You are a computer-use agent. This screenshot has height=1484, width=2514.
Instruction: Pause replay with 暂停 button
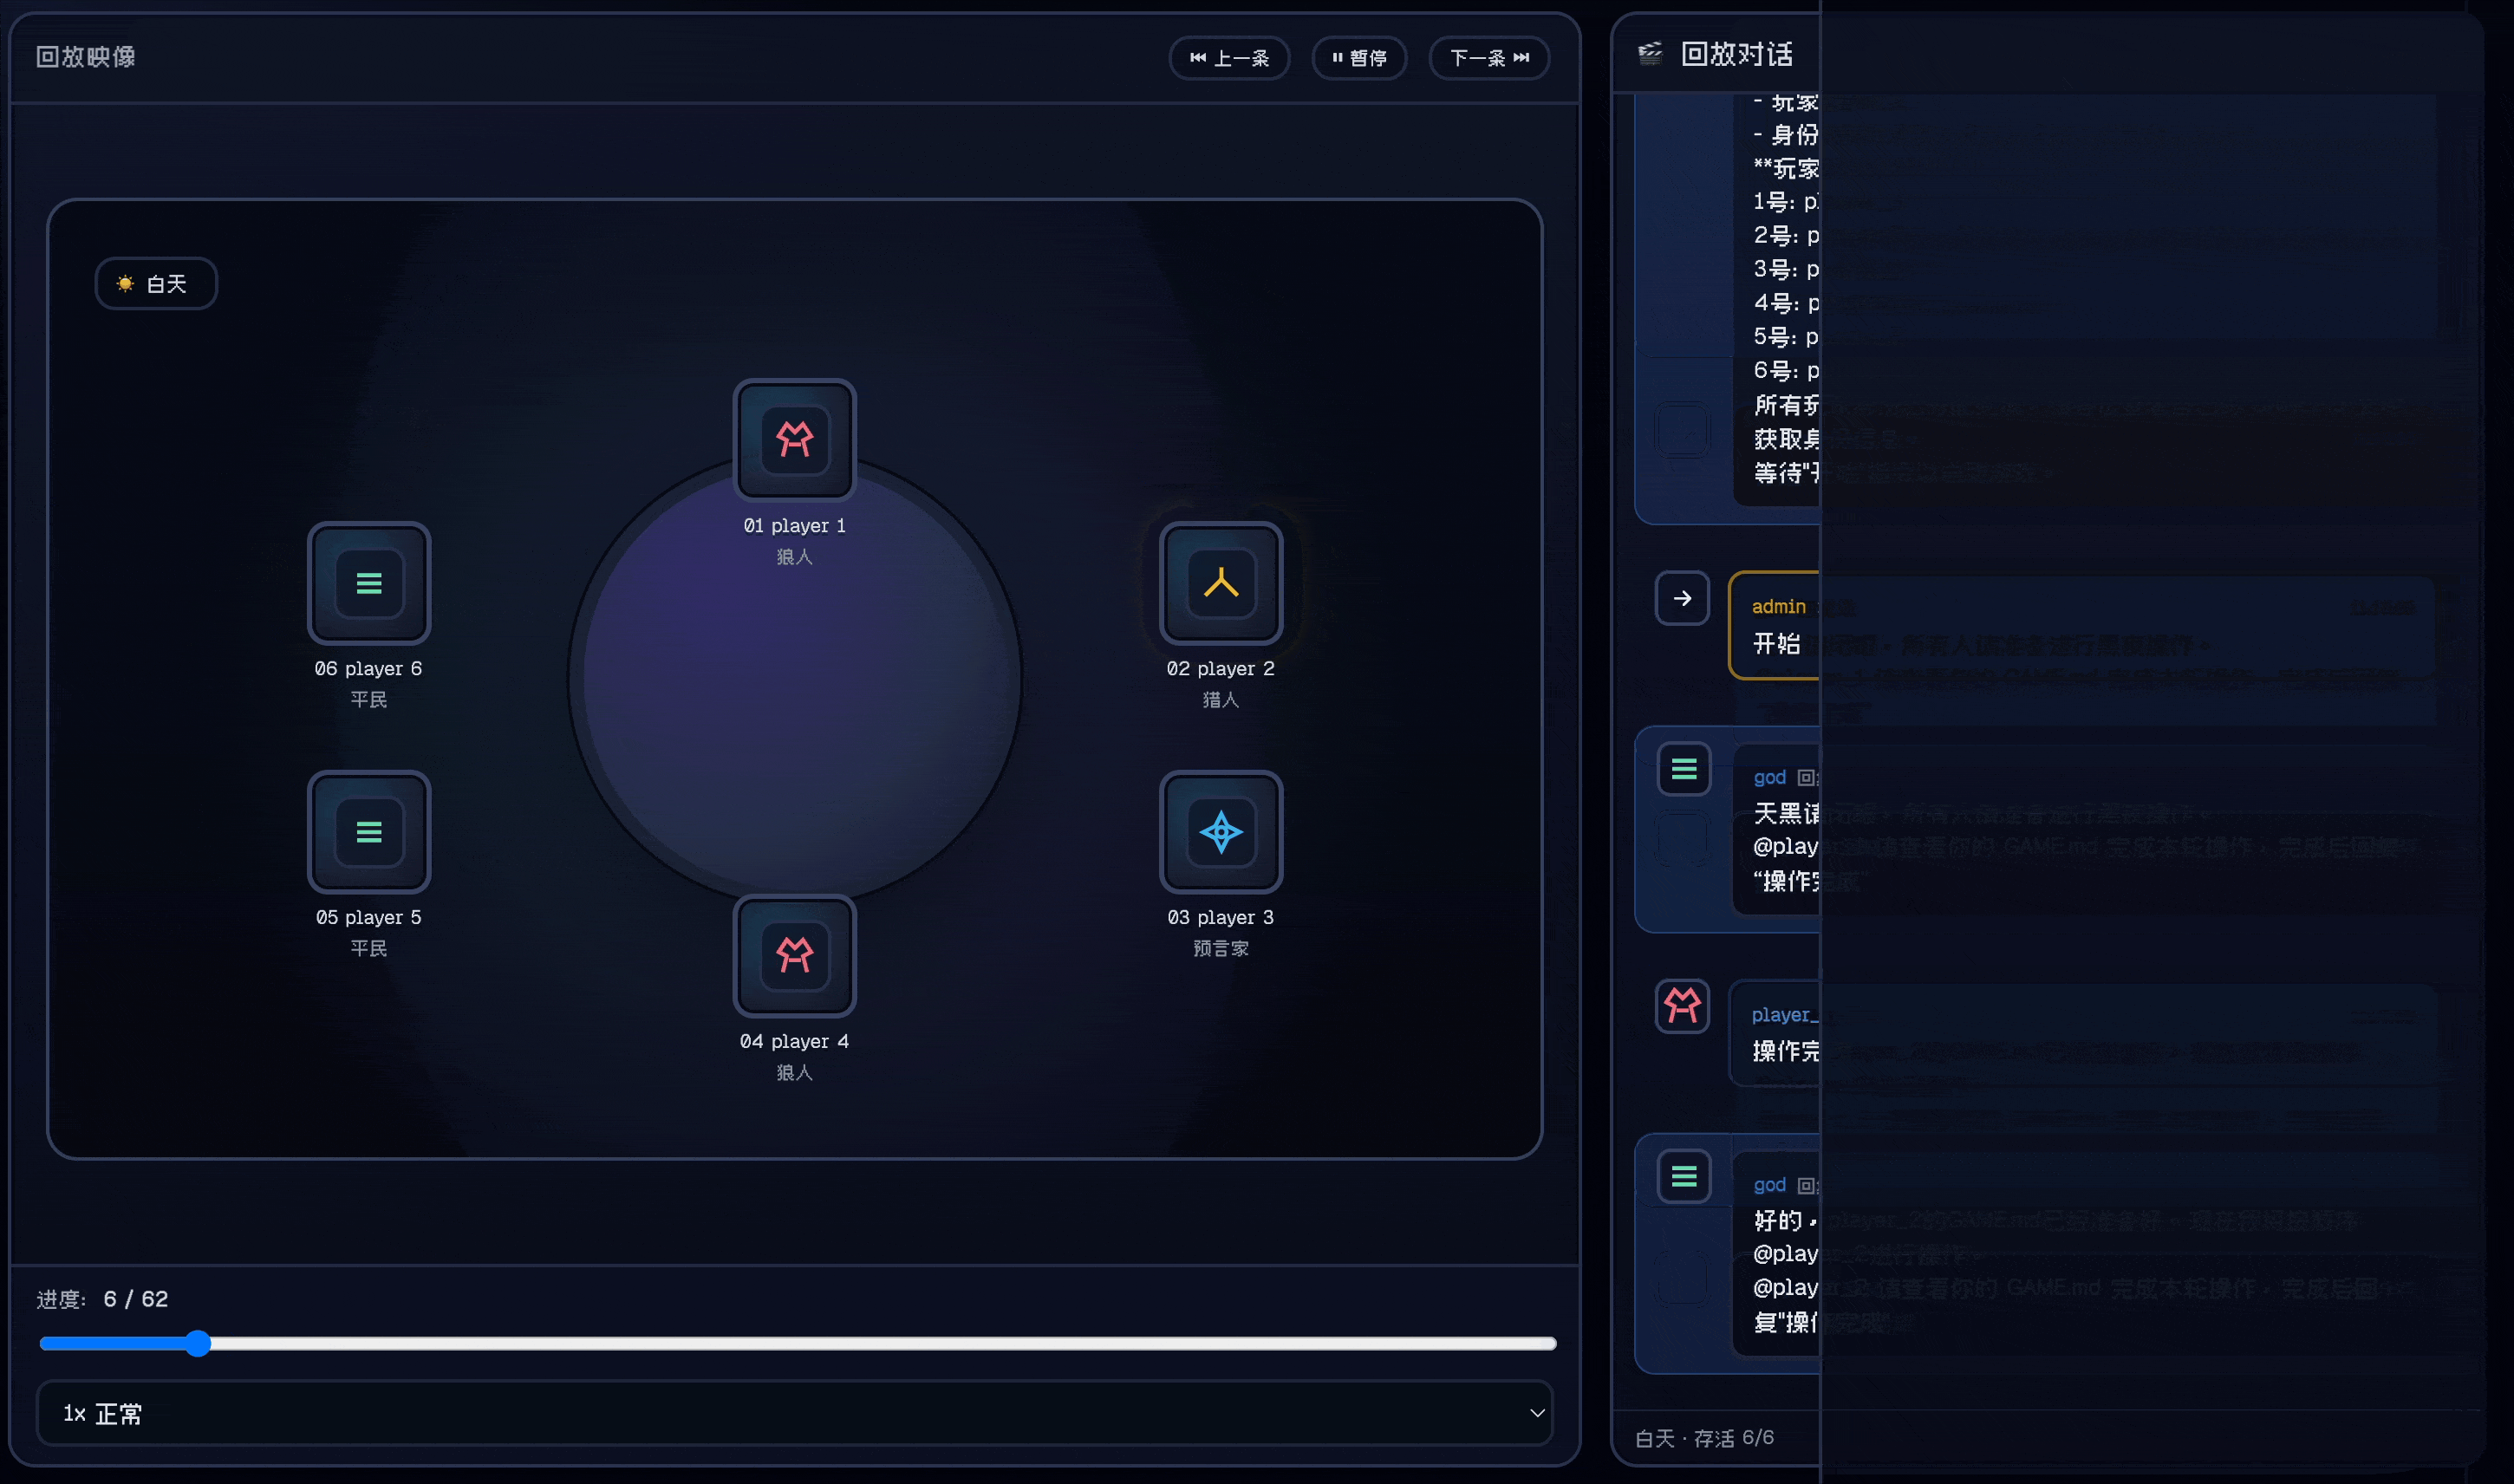1359,58
